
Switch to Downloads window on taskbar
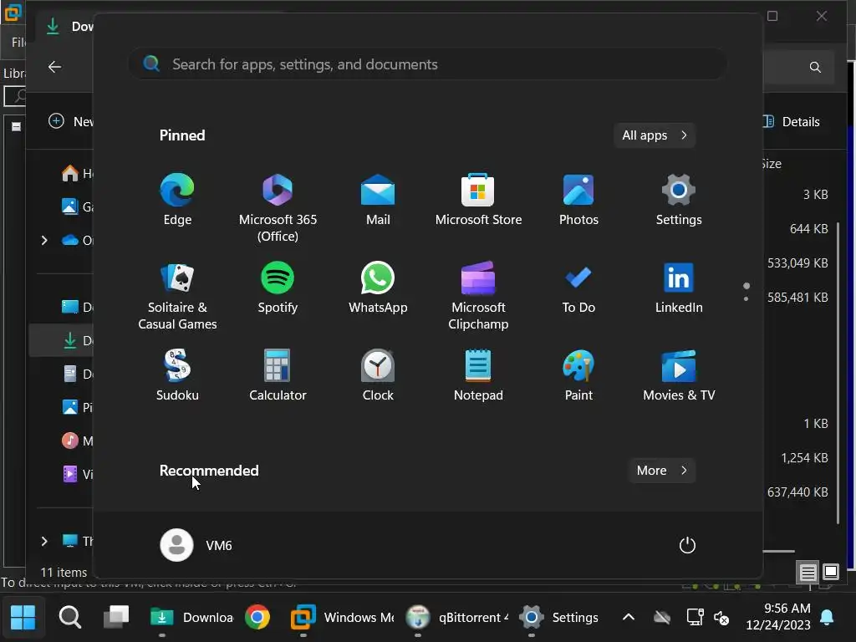[191, 618]
